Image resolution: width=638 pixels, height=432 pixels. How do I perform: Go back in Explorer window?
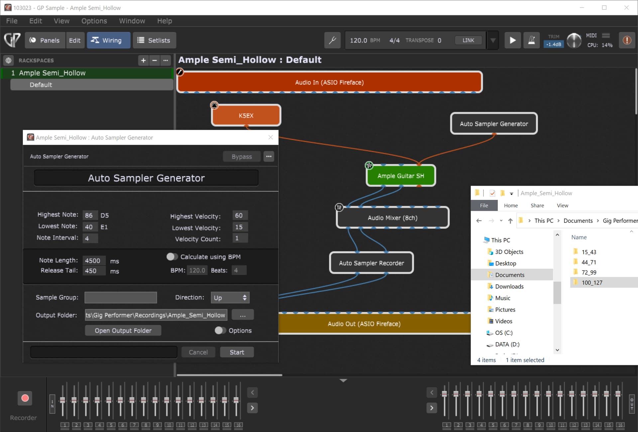point(479,220)
